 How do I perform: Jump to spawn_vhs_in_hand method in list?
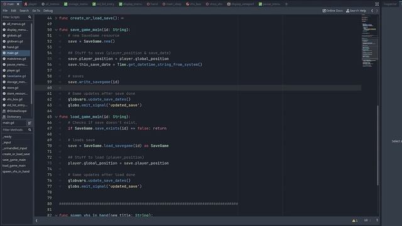(x=16, y=171)
